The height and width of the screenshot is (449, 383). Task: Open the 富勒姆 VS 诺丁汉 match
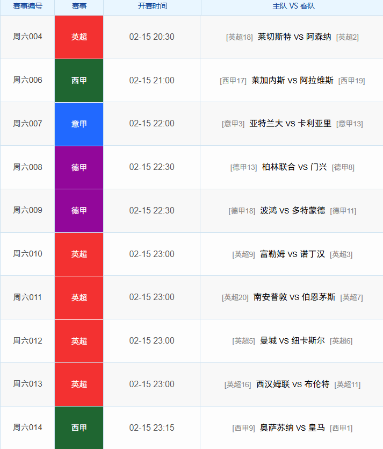292,254
